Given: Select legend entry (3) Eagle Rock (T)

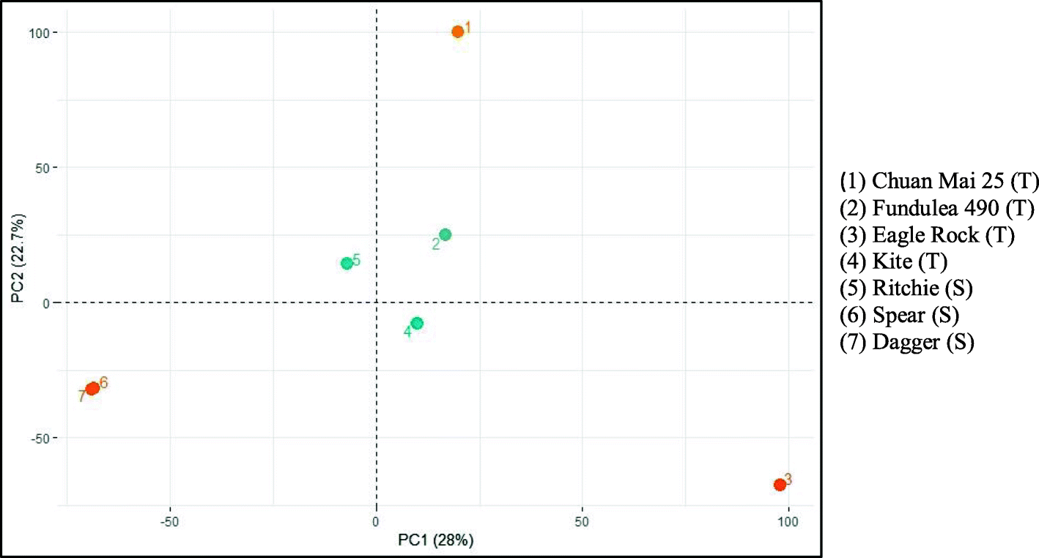Looking at the screenshot, I should pos(927,235).
